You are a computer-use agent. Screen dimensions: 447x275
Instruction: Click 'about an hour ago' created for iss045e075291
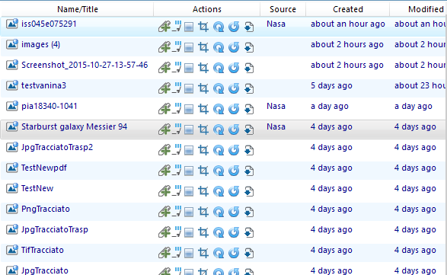coord(348,24)
